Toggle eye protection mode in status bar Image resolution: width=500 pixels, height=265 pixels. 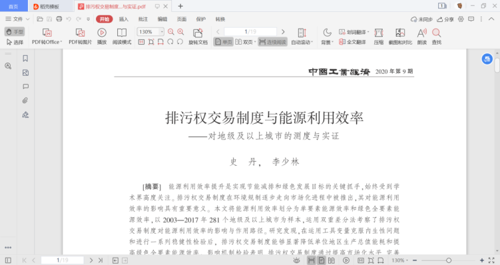pos(296,260)
